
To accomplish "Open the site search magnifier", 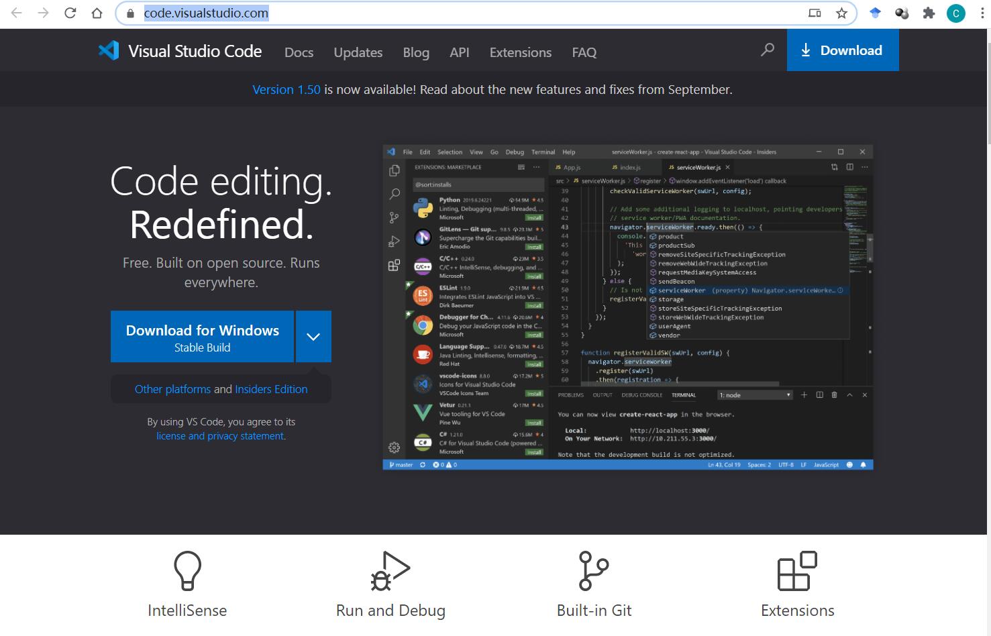I will (x=767, y=50).
